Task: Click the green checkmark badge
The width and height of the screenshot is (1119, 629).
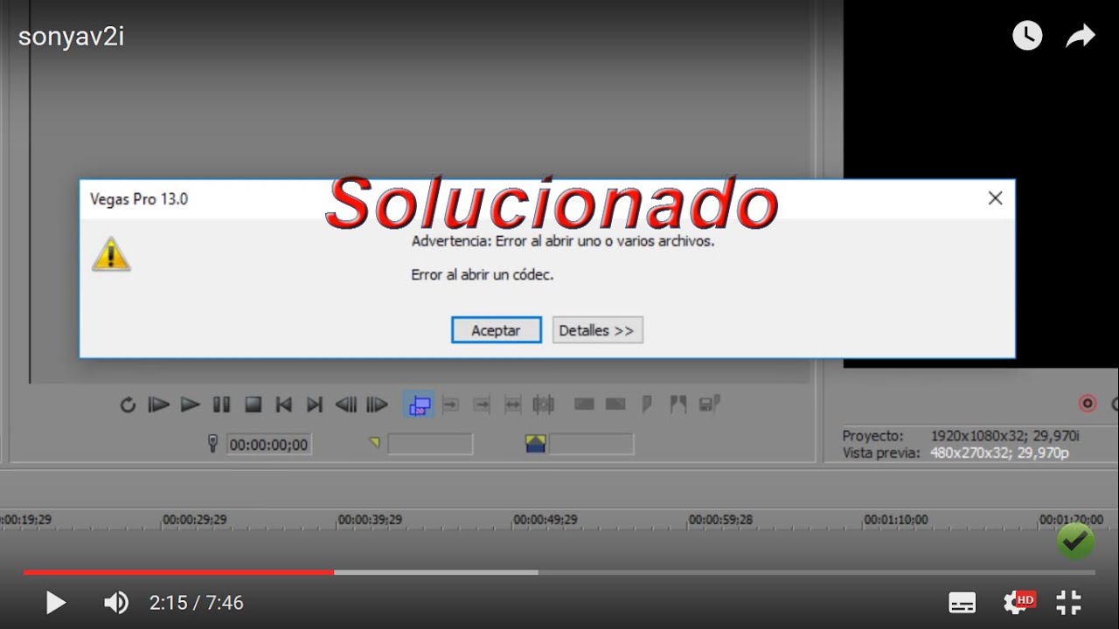Action: point(1075,541)
